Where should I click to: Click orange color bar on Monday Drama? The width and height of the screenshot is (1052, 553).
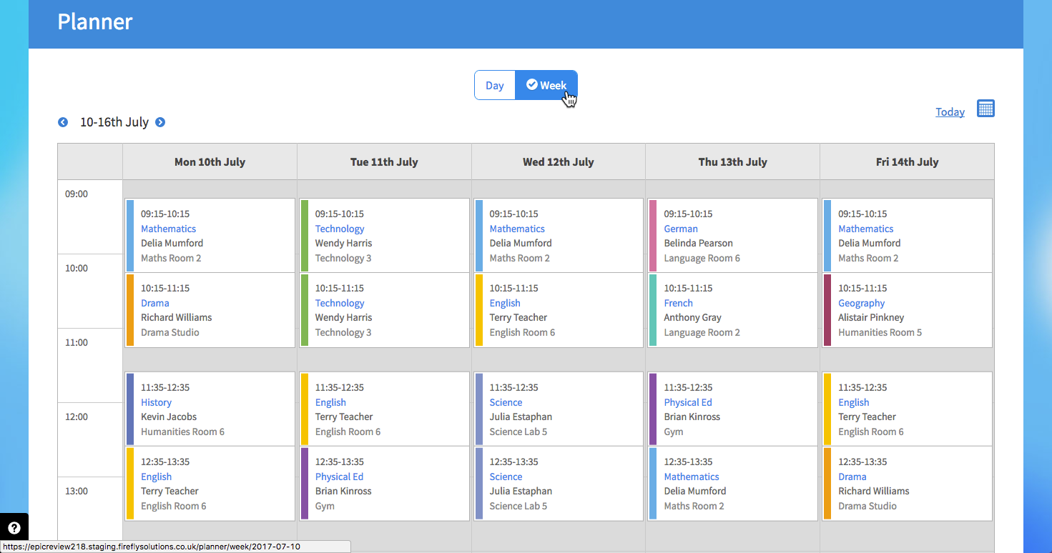tap(130, 310)
